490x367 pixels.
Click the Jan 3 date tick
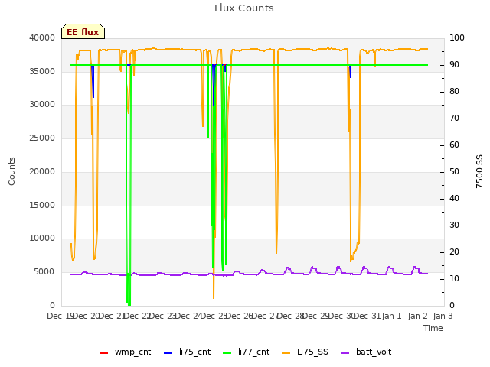coord(443,316)
